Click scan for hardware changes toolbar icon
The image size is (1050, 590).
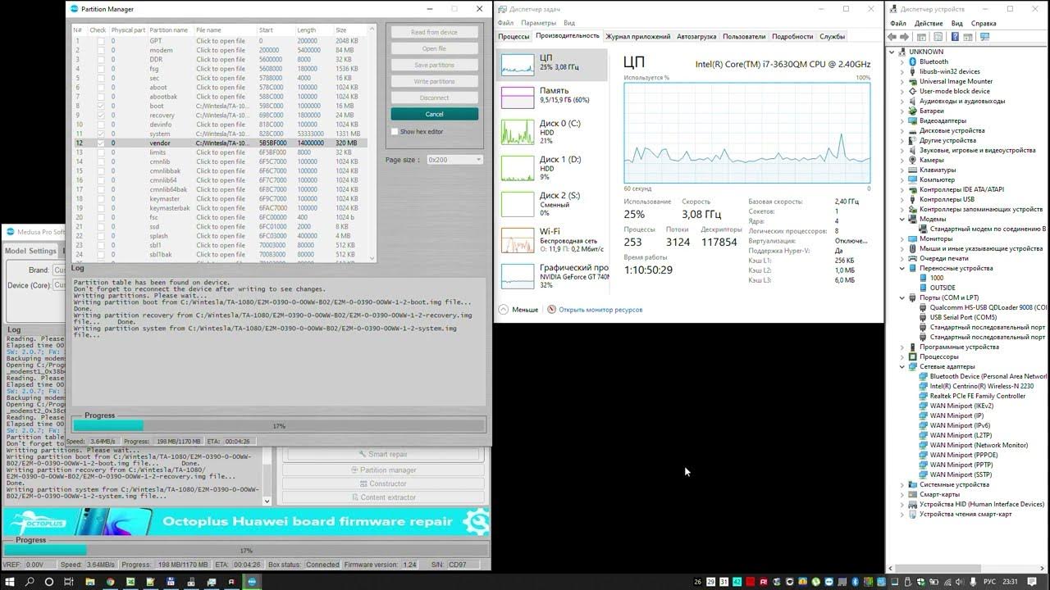point(984,37)
